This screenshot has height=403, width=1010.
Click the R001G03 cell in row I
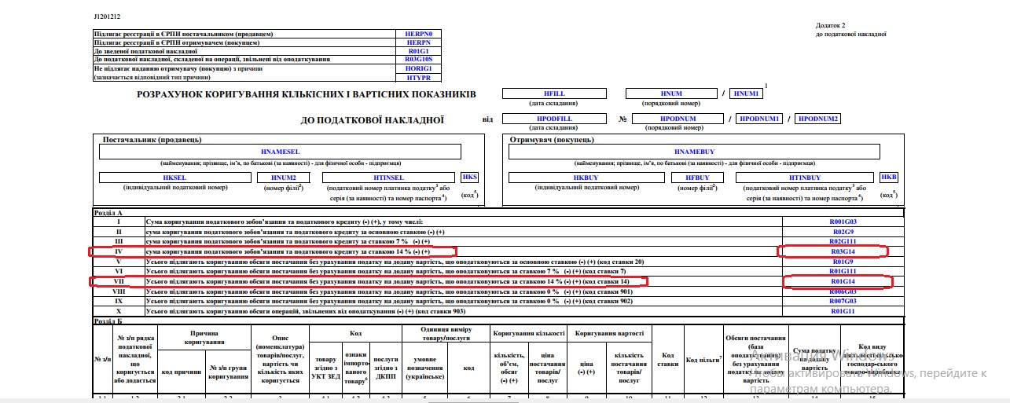pyautogui.click(x=843, y=222)
